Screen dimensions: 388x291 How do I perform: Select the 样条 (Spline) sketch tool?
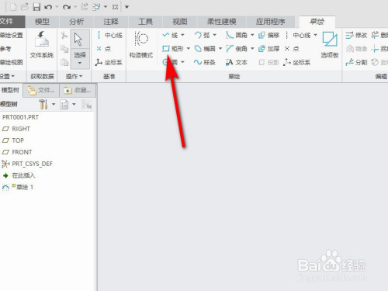205,62
